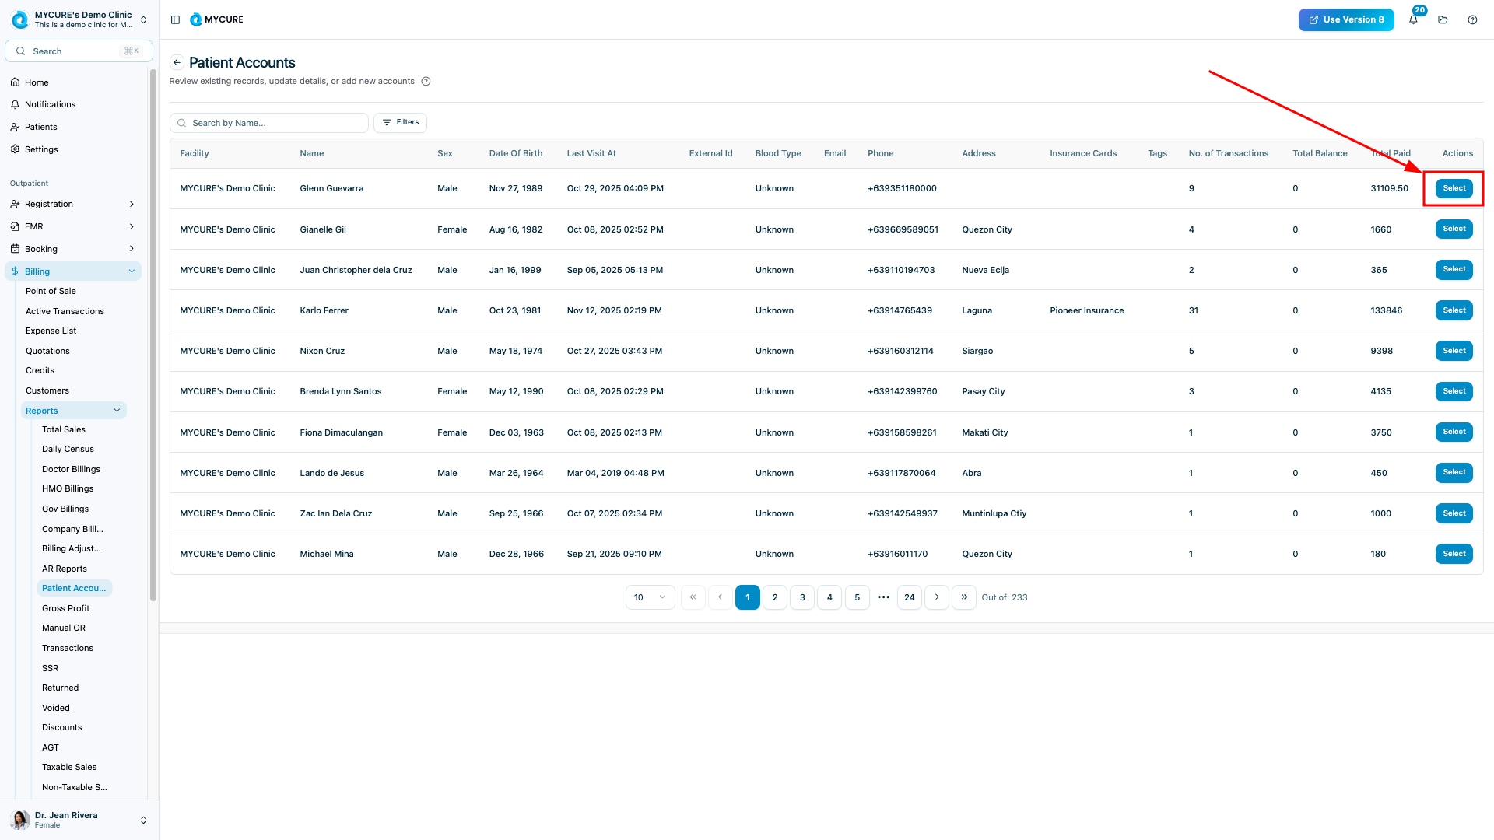Open Settings in the sidebar

(41, 149)
